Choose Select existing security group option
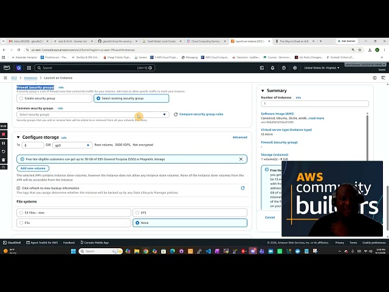 pos(131,99)
